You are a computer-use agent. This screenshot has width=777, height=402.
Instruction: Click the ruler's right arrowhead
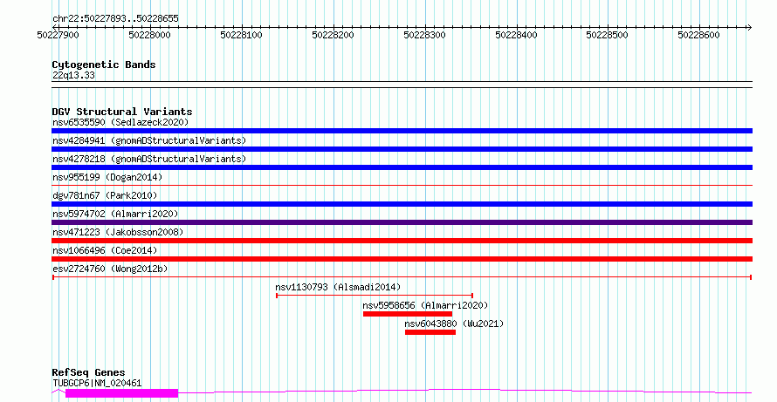tap(749, 27)
